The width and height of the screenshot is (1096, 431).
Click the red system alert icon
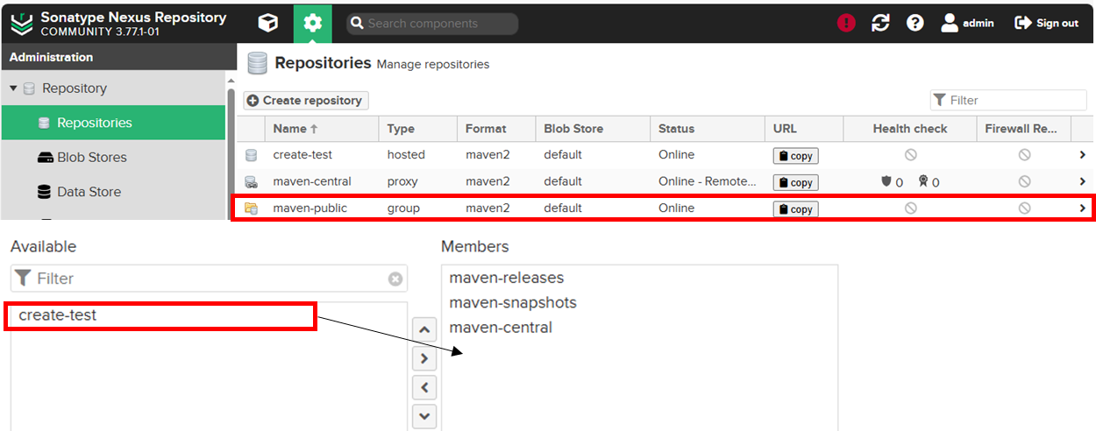(x=846, y=24)
